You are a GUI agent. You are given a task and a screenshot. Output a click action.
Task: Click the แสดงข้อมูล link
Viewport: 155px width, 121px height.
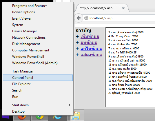point(91,55)
